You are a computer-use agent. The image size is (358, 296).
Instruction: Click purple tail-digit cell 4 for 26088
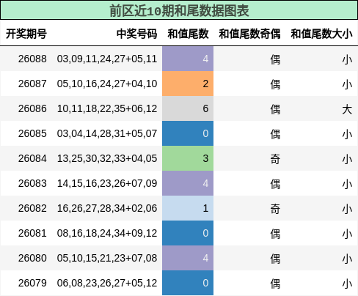[188, 59]
